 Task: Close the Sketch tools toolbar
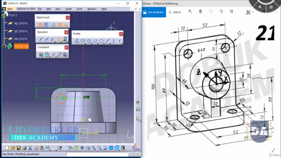point(68,18)
